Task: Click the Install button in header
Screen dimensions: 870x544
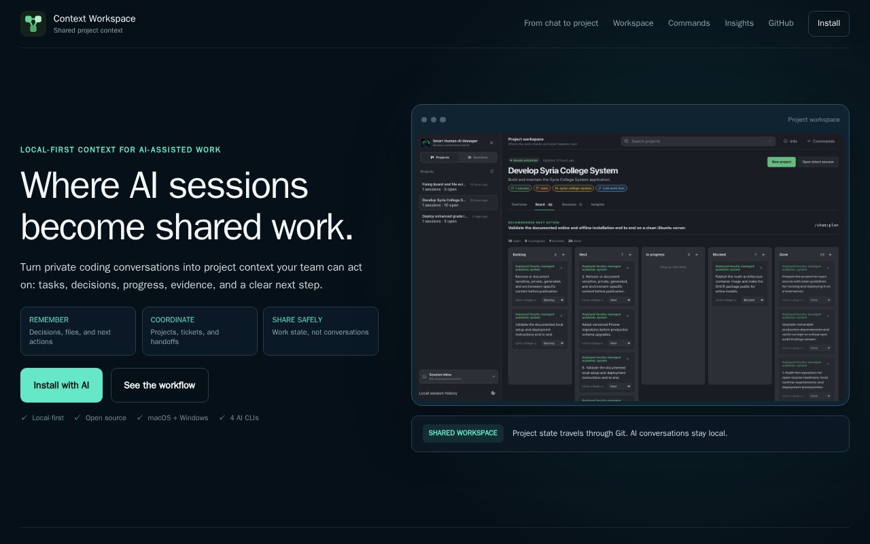Action: coord(829,24)
